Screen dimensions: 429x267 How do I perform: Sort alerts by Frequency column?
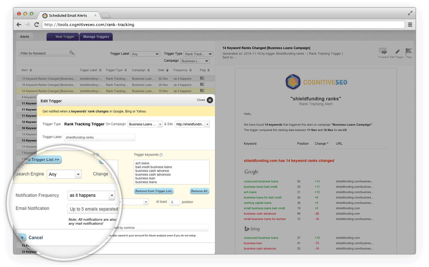pos(182,70)
